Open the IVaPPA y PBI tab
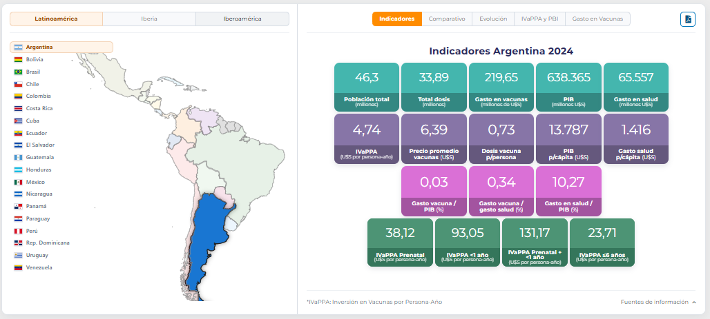Screen dimensions: 710x319 pos(539,19)
